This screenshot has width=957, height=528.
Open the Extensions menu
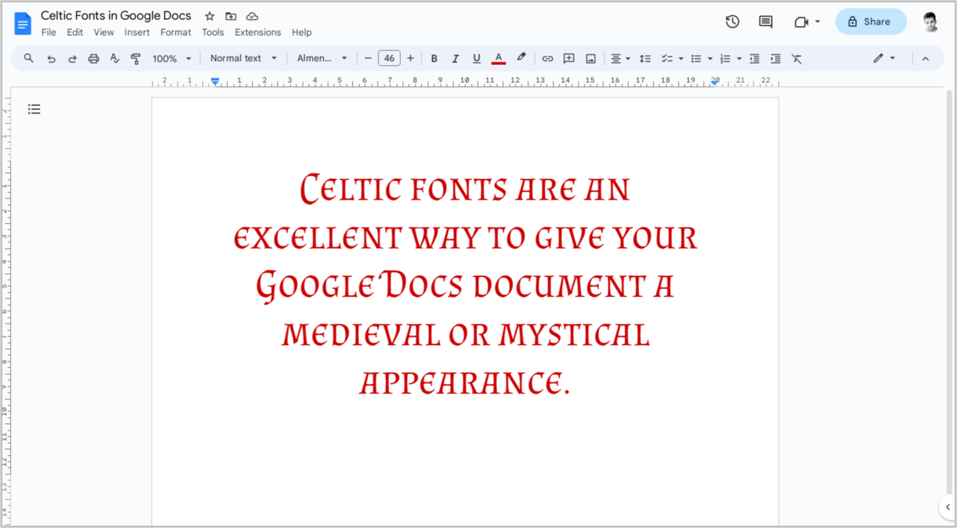click(x=258, y=32)
